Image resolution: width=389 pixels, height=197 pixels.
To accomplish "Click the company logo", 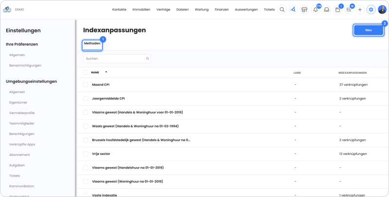I will click(7, 9).
